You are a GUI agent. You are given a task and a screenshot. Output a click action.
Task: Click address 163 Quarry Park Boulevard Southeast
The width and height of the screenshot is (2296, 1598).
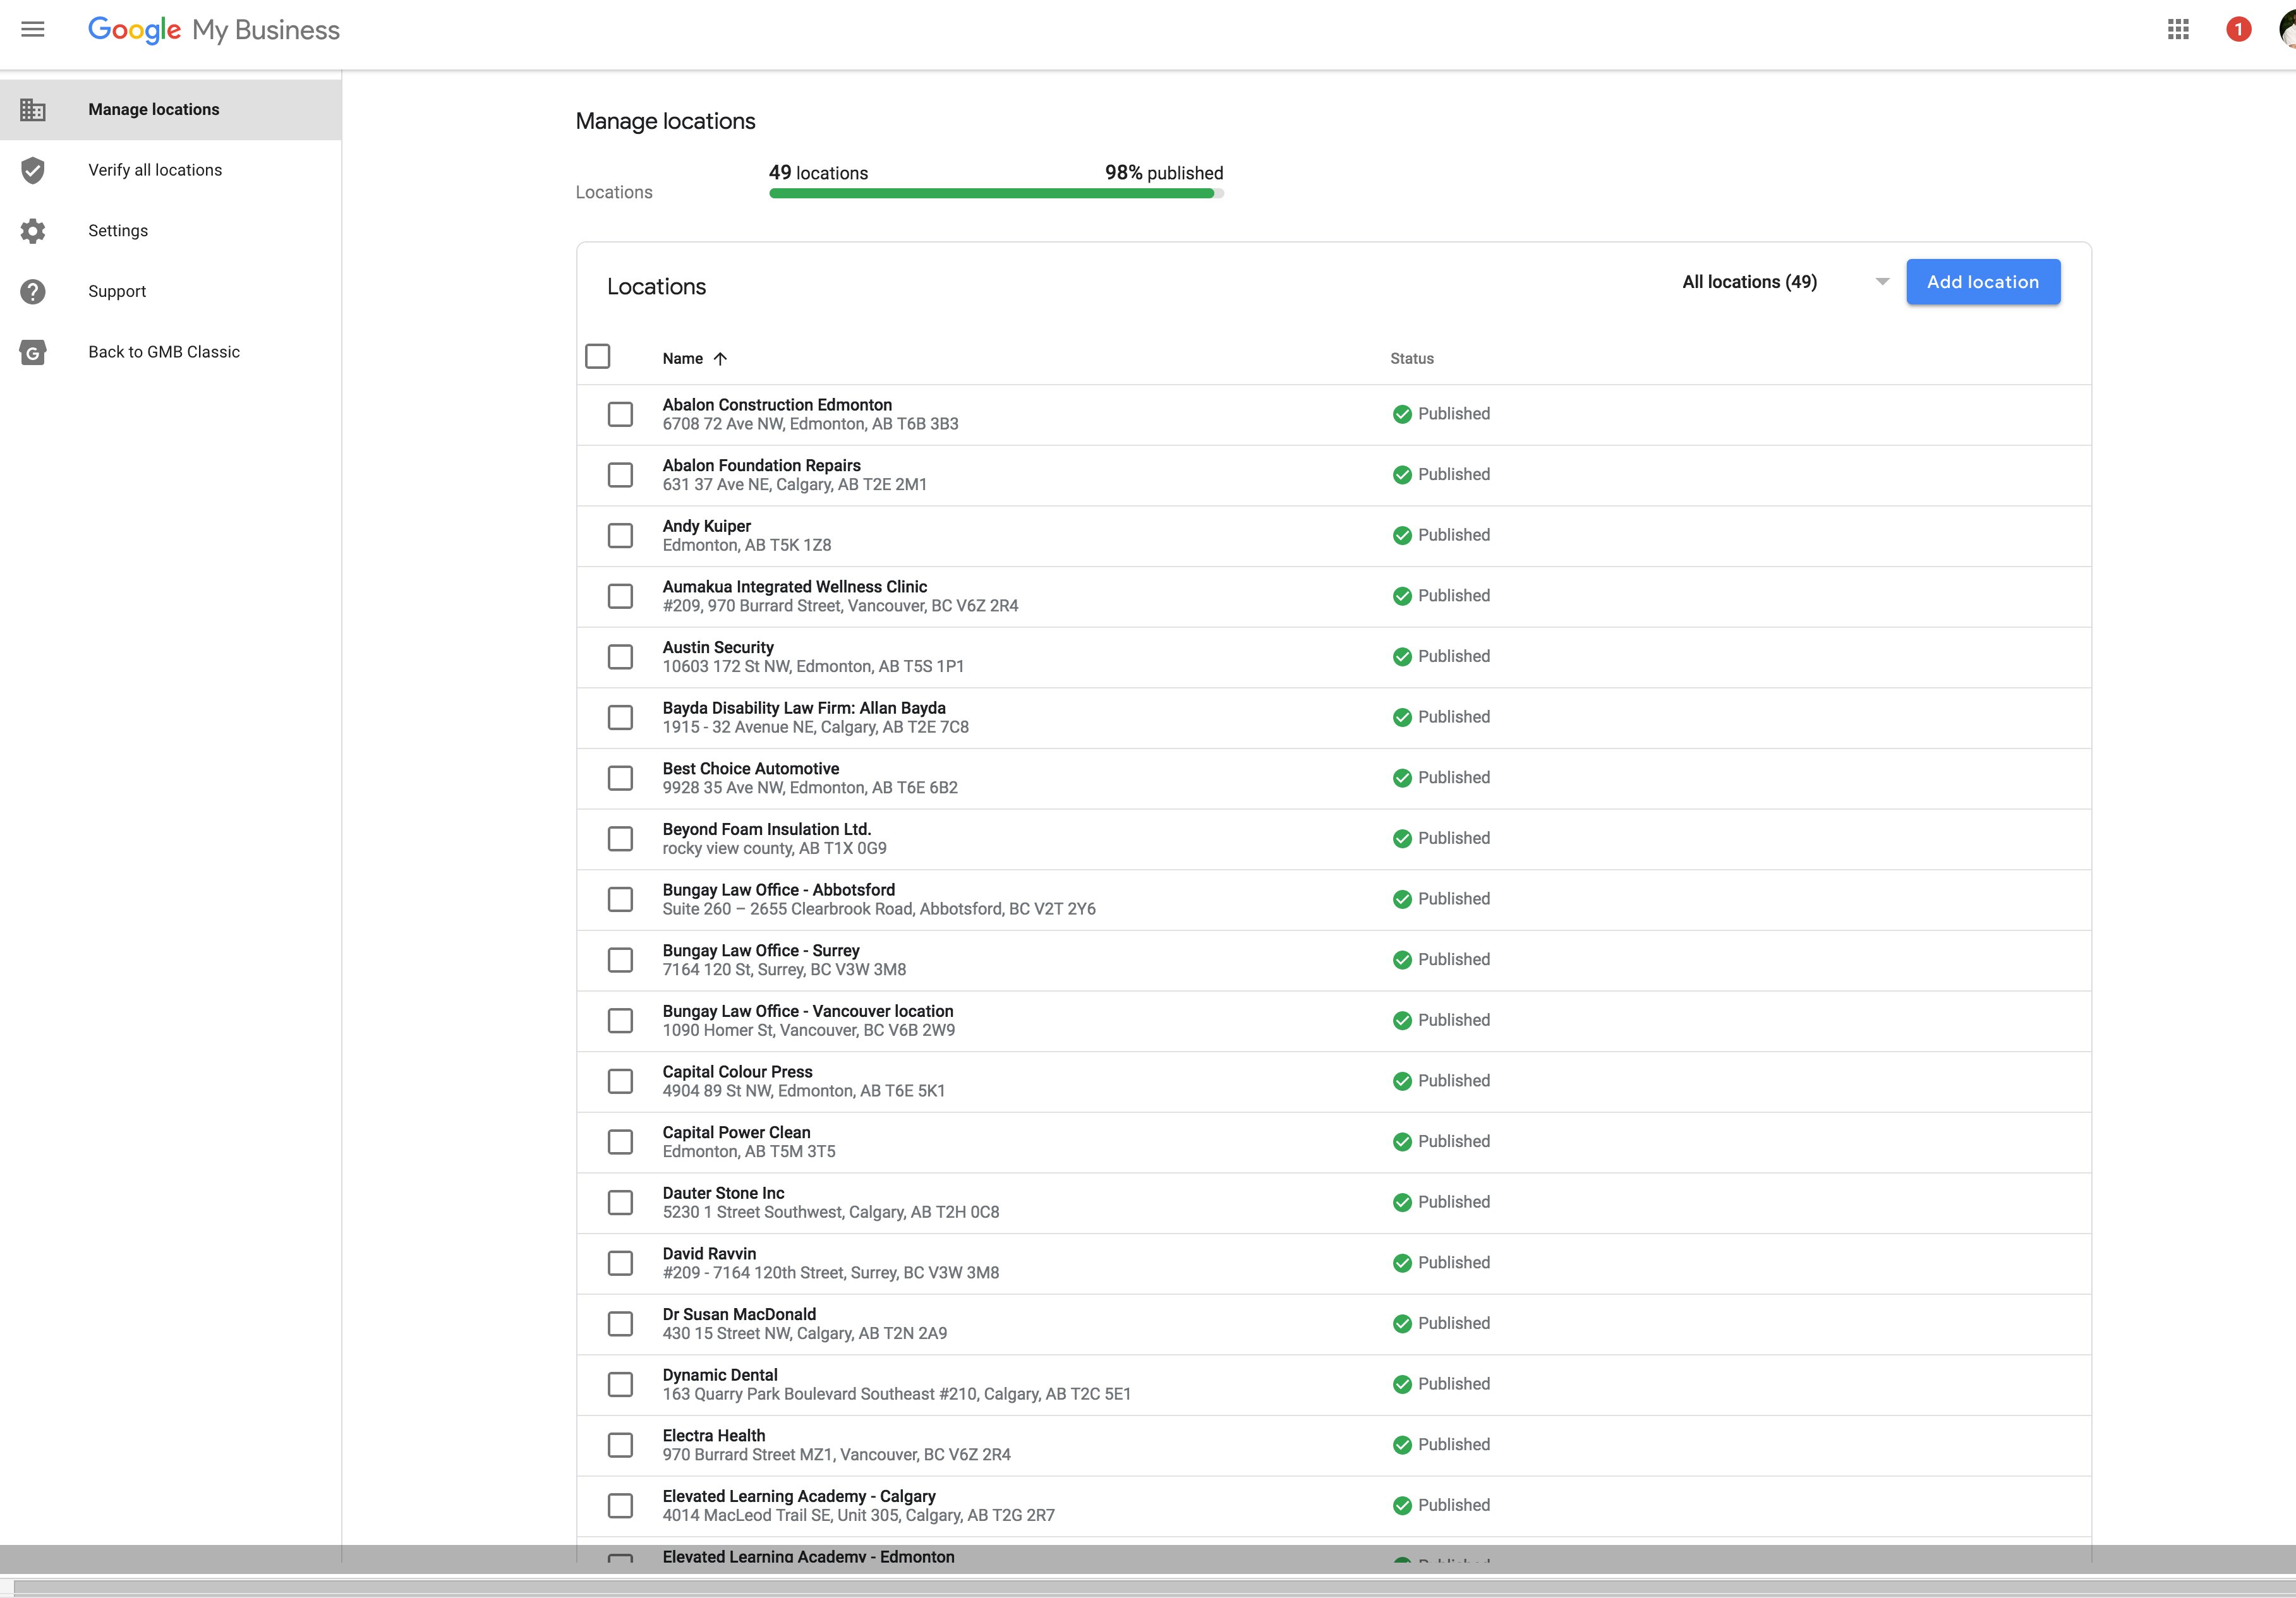pyautogui.click(x=896, y=1394)
